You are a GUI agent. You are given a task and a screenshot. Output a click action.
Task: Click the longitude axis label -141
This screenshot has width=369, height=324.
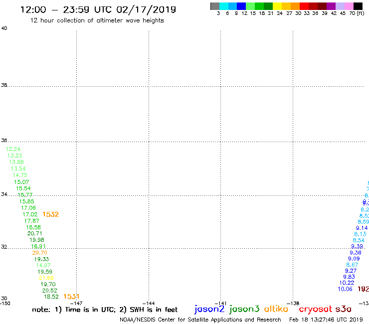point(220,303)
